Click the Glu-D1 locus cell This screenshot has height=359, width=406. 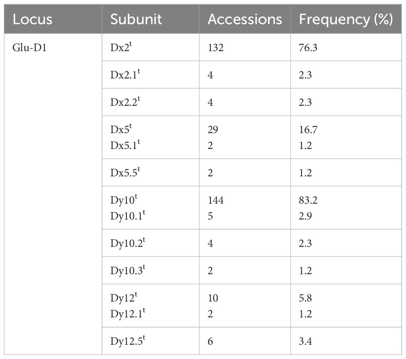point(29,48)
